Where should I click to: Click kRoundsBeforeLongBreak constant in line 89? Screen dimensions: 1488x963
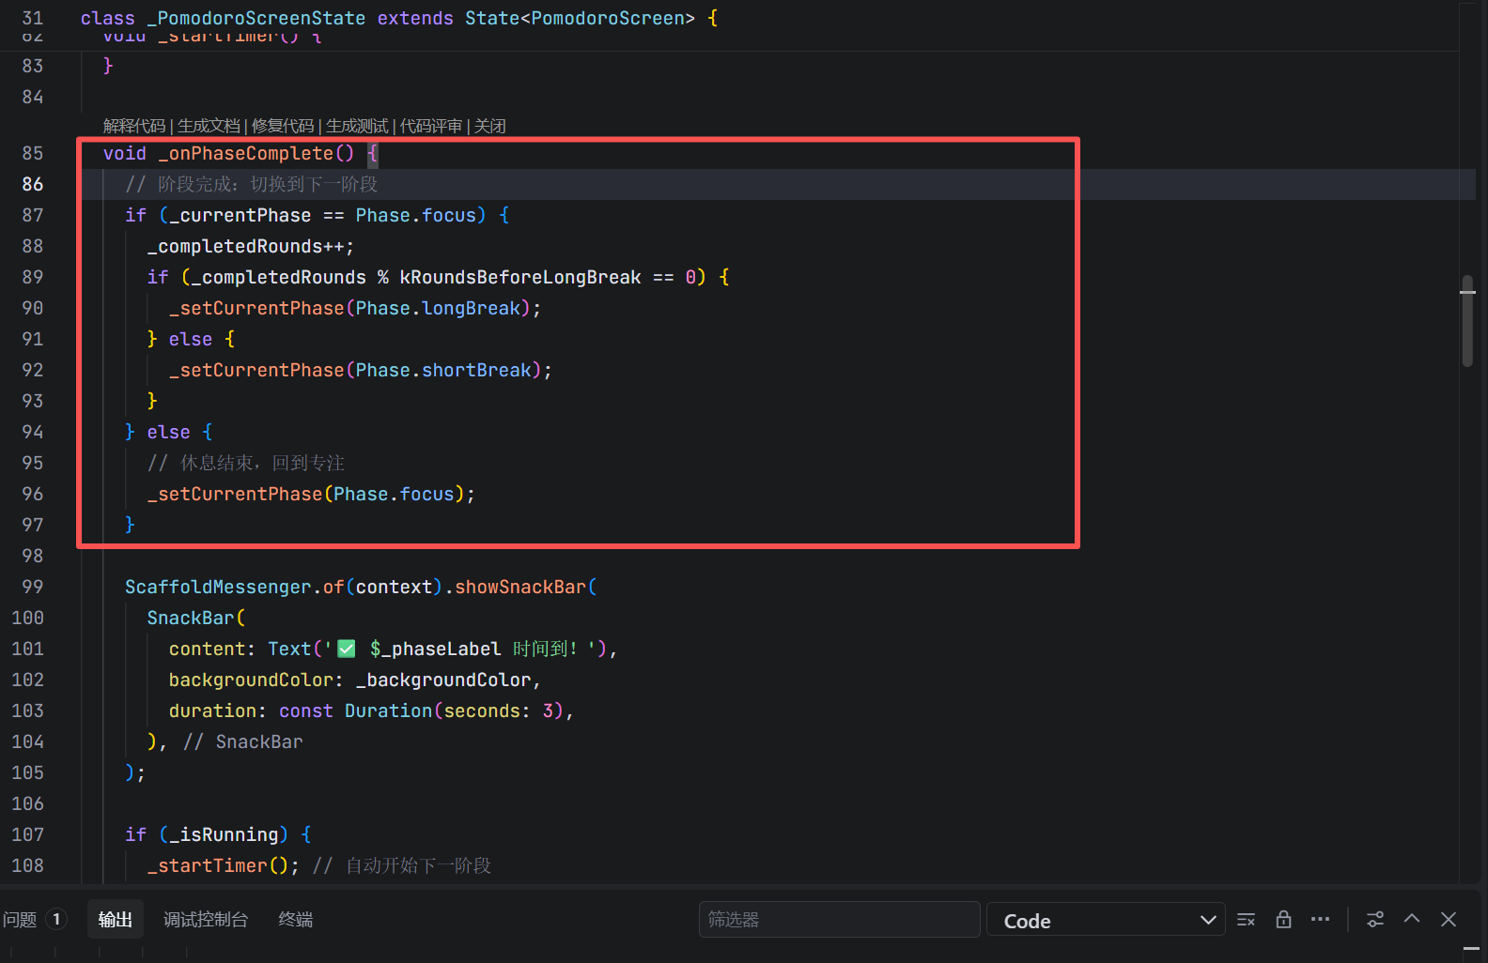point(520,277)
